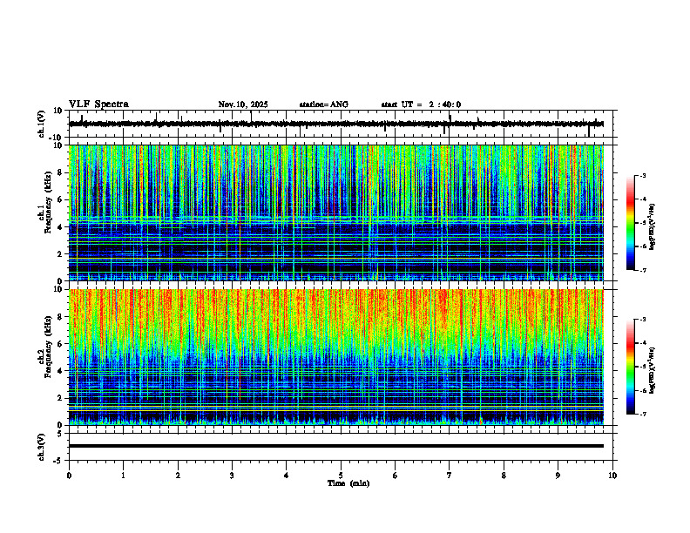Click the "6" kHz tick on ch.1 frequency axis
Screen dimensions: 690x533
[60, 199]
